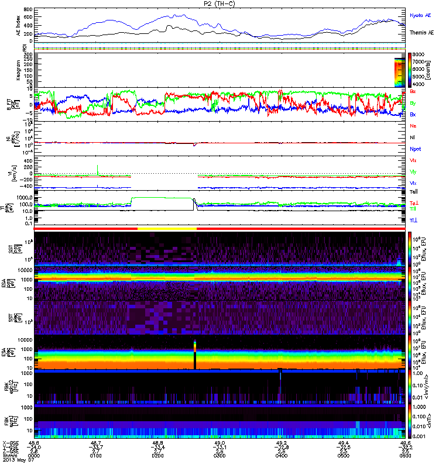Select the black Themis AE legend label
The width and height of the screenshot is (439, 468).
(421, 33)
